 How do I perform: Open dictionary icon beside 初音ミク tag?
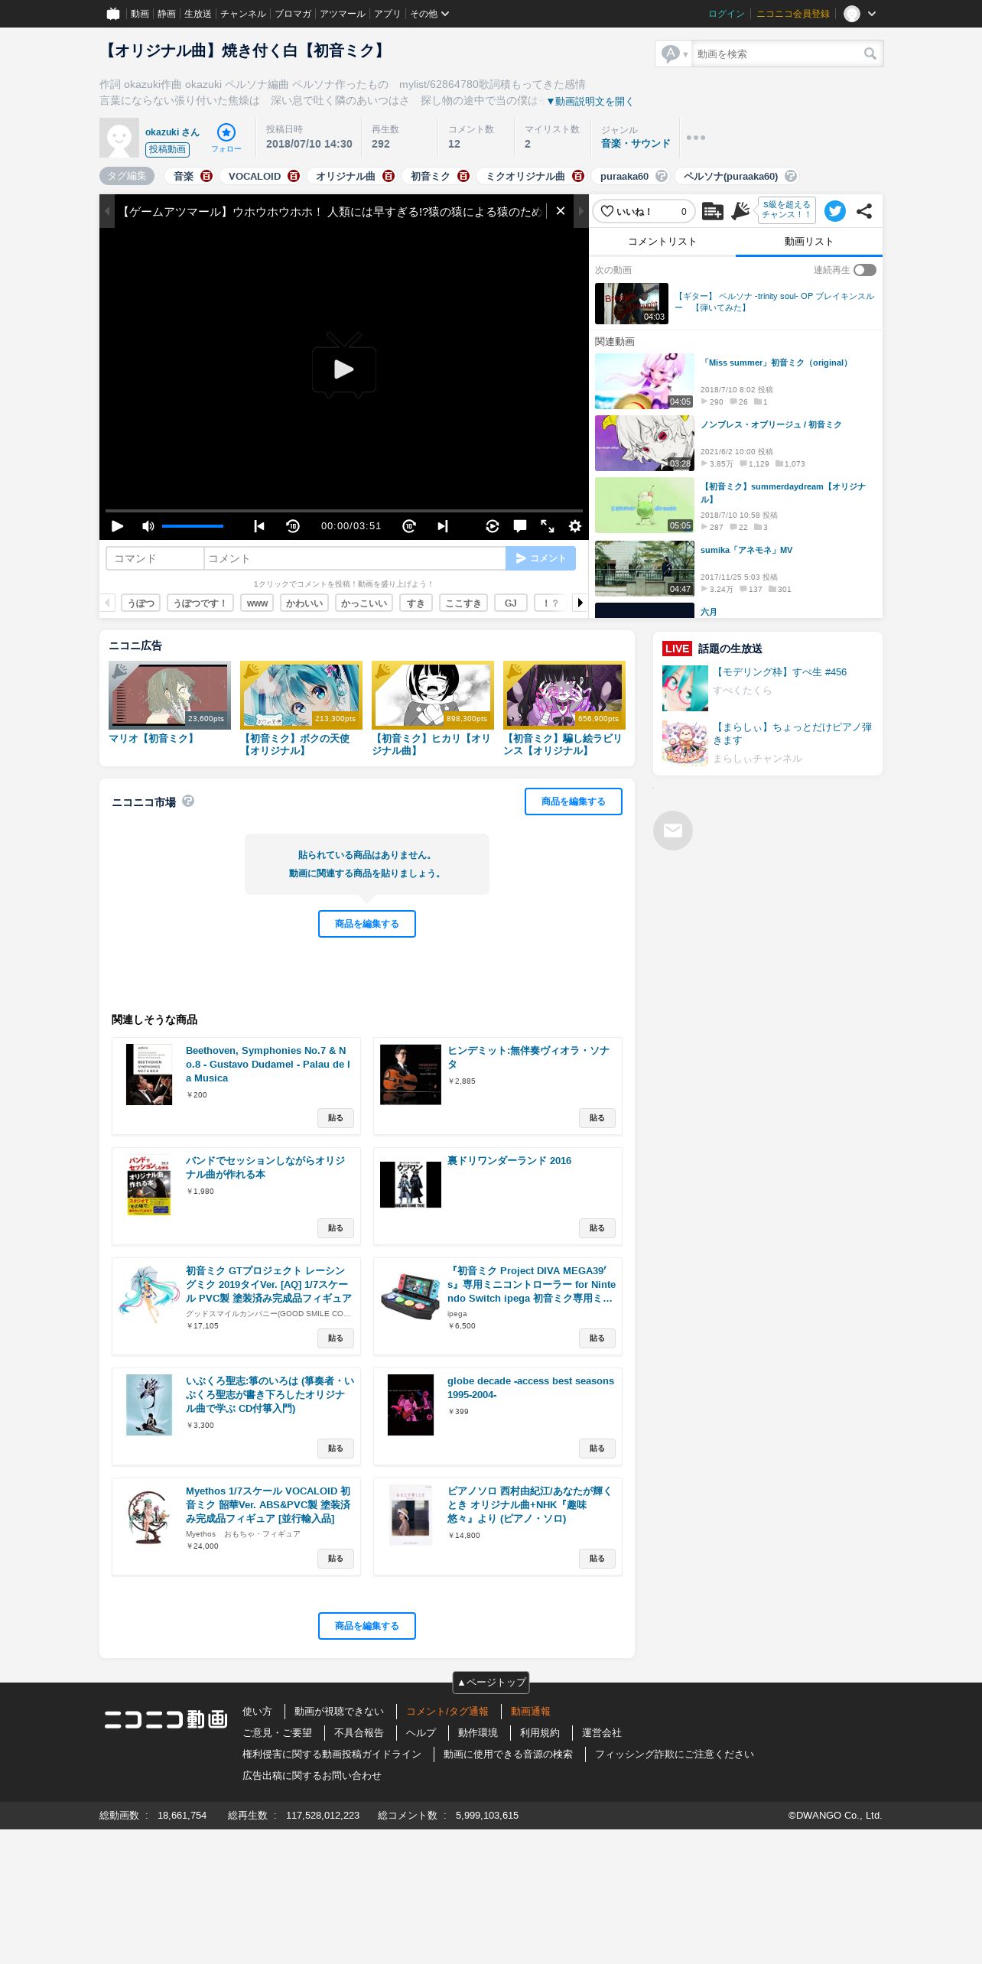tap(463, 176)
